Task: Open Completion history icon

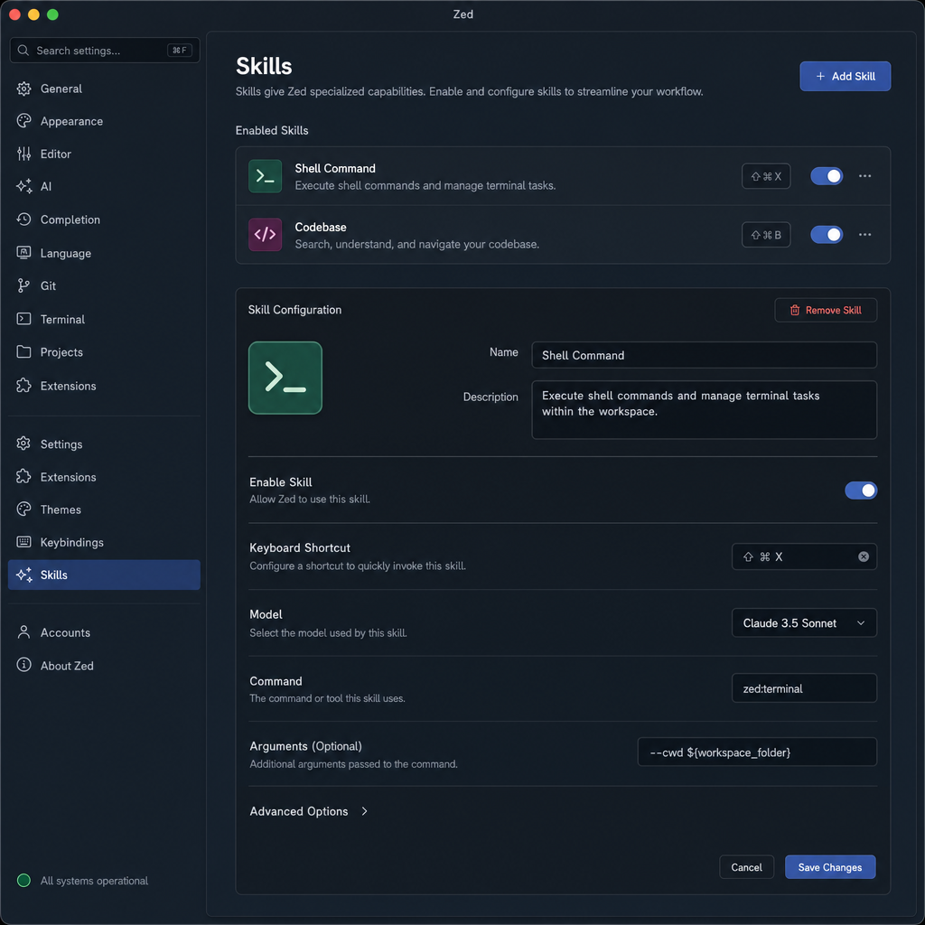Action: point(23,220)
